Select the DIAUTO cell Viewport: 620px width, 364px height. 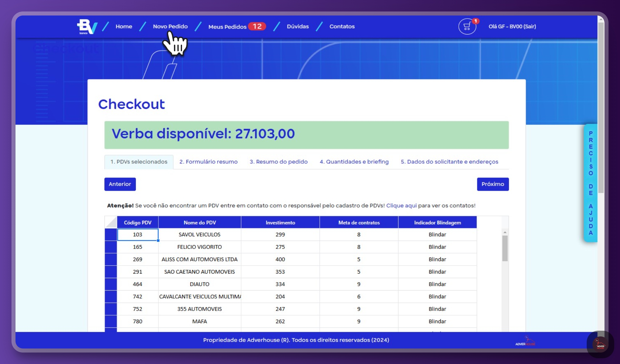tap(199, 284)
